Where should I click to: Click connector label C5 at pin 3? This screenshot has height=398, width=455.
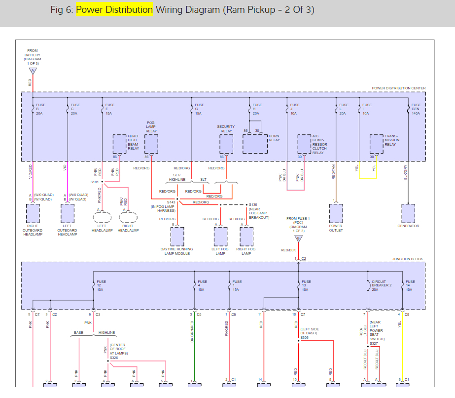tap(199, 314)
